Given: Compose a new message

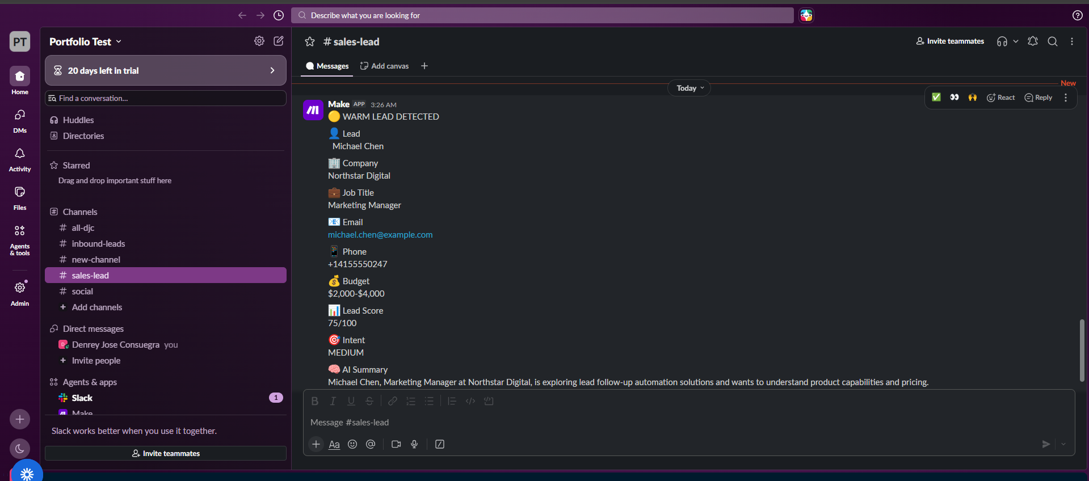Looking at the screenshot, I should click(279, 41).
